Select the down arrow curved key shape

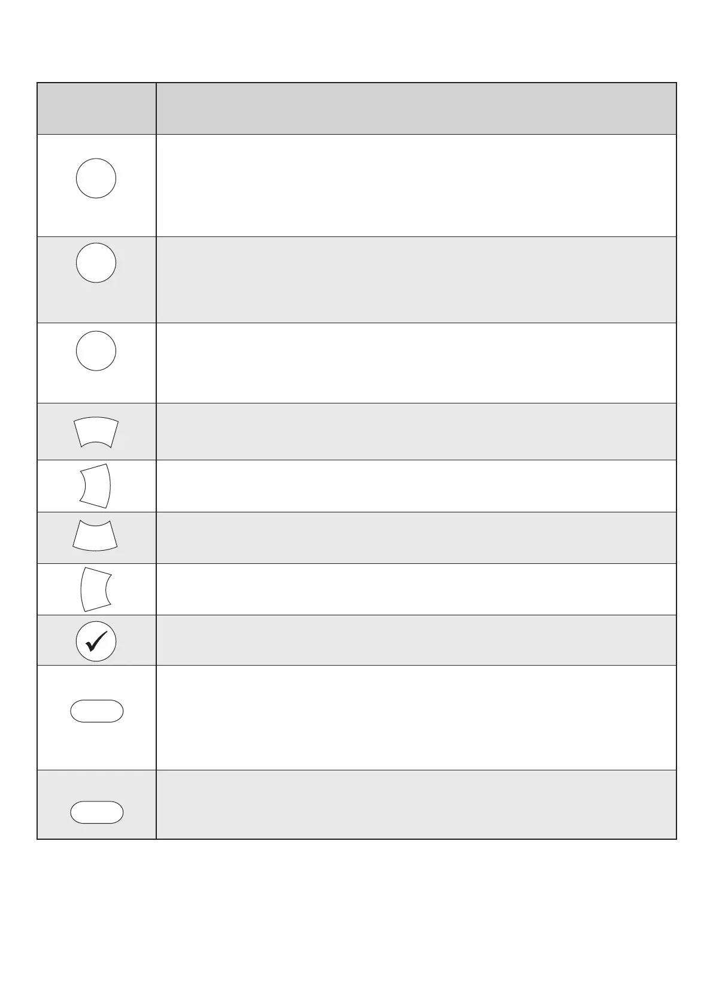pos(95,535)
